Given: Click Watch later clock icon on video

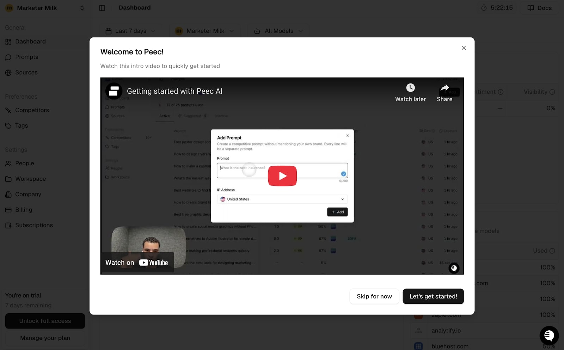Looking at the screenshot, I should 410,88.
